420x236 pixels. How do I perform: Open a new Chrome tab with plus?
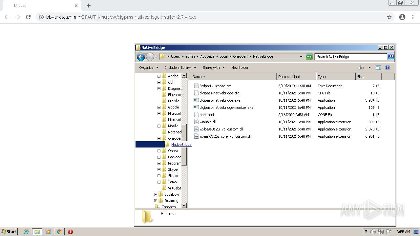[x=89, y=6]
